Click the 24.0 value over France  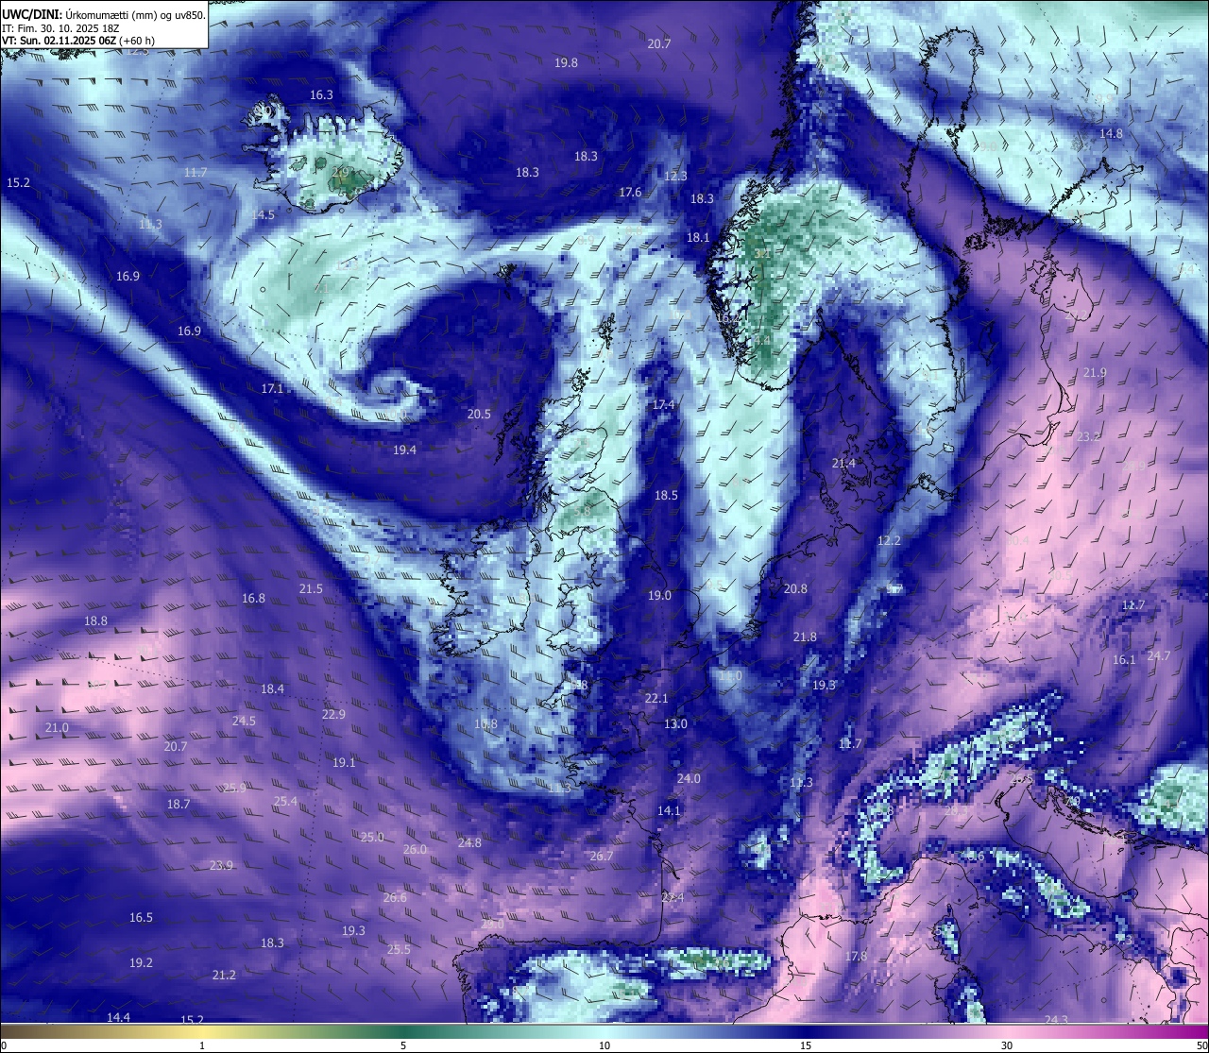689,778
